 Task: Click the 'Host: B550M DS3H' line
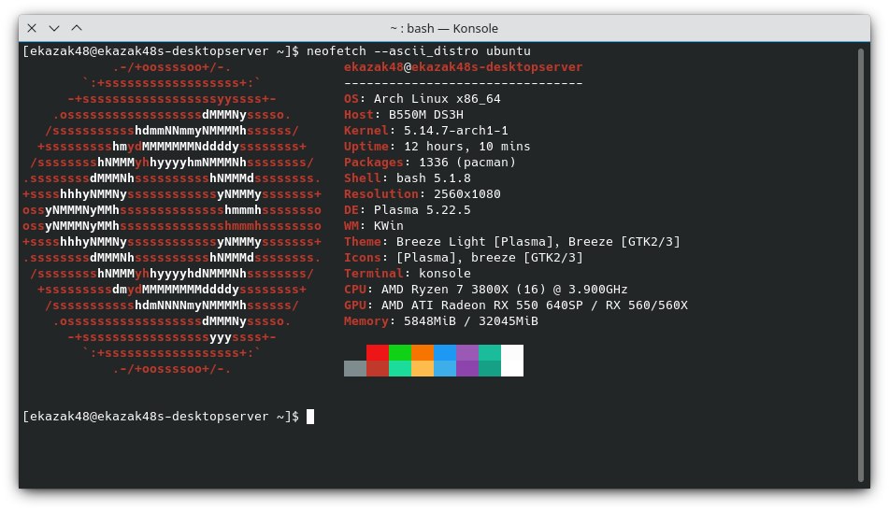pos(404,114)
